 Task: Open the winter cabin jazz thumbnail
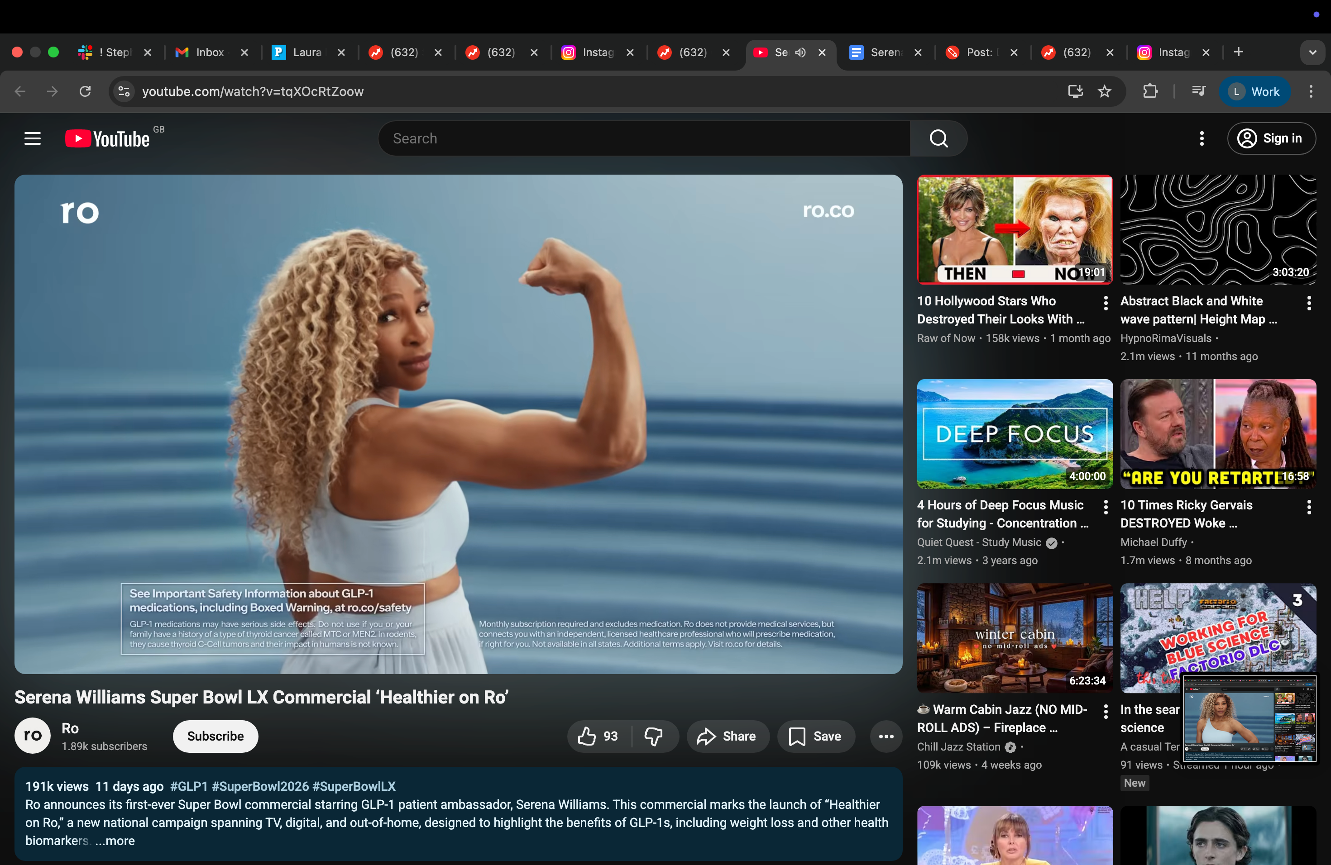coord(1015,638)
